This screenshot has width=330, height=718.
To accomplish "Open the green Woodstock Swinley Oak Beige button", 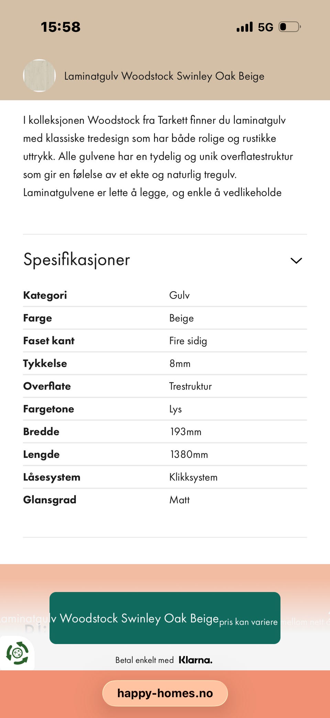I will 165,618.
